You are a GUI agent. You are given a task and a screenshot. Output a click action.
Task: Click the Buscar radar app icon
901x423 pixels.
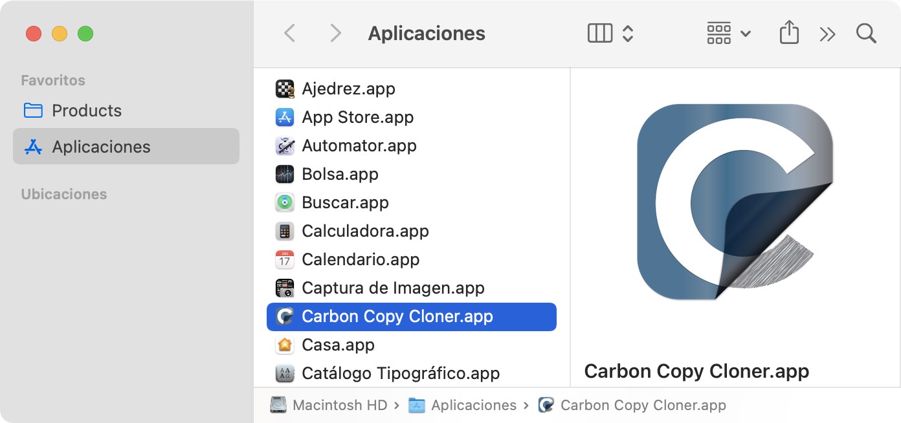[x=285, y=202]
